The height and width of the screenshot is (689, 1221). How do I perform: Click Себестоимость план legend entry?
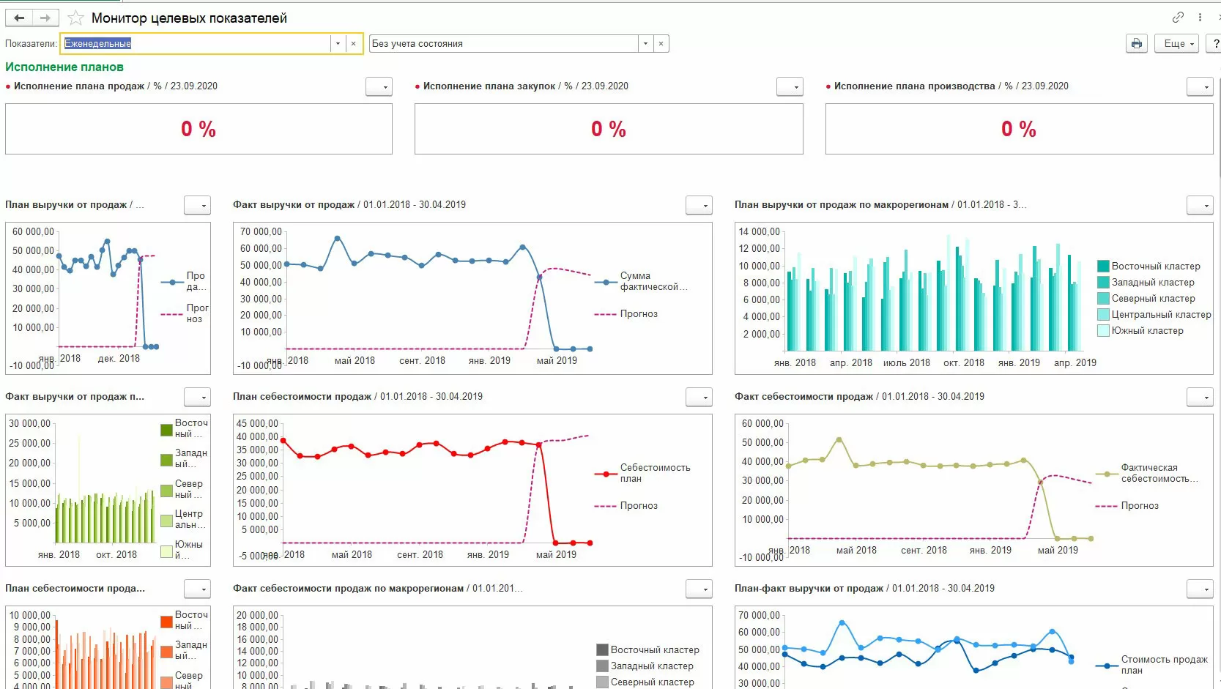pyautogui.click(x=642, y=473)
